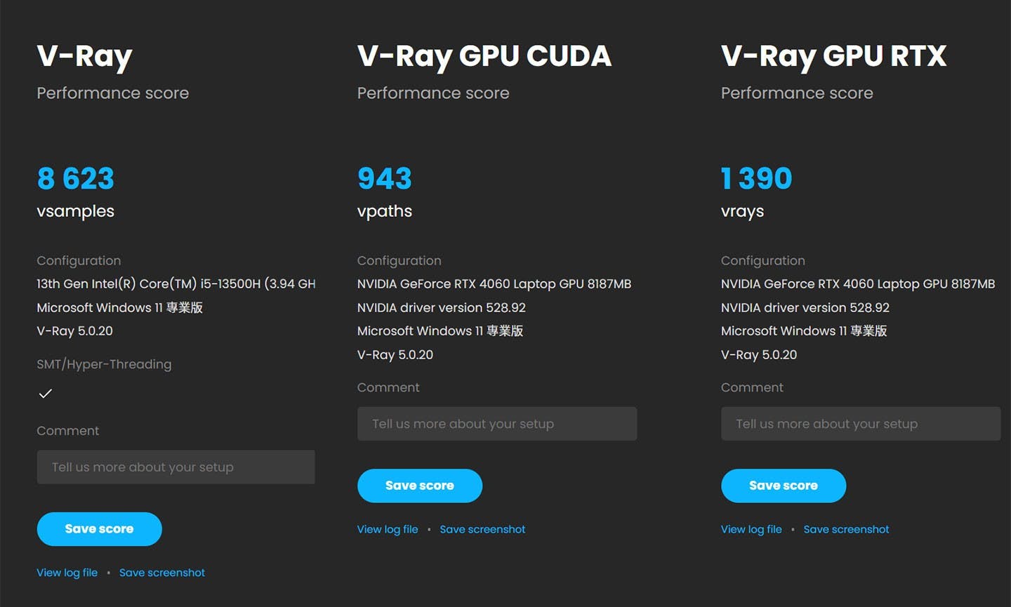Image resolution: width=1011 pixels, height=607 pixels.
Task: Click the 8 623 vsamples score
Action: click(76, 178)
